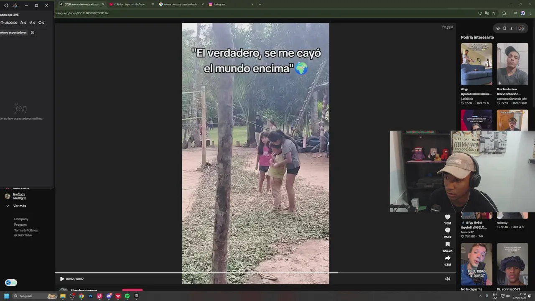The width and height of the screenshot is (535, 301).
Task: Like the video with the heart icon
Action: click(448, 217)
